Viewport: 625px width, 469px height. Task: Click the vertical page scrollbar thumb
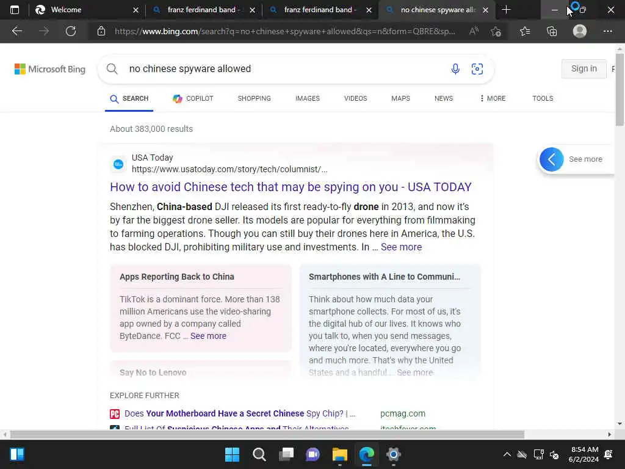(x=620, y=90)
